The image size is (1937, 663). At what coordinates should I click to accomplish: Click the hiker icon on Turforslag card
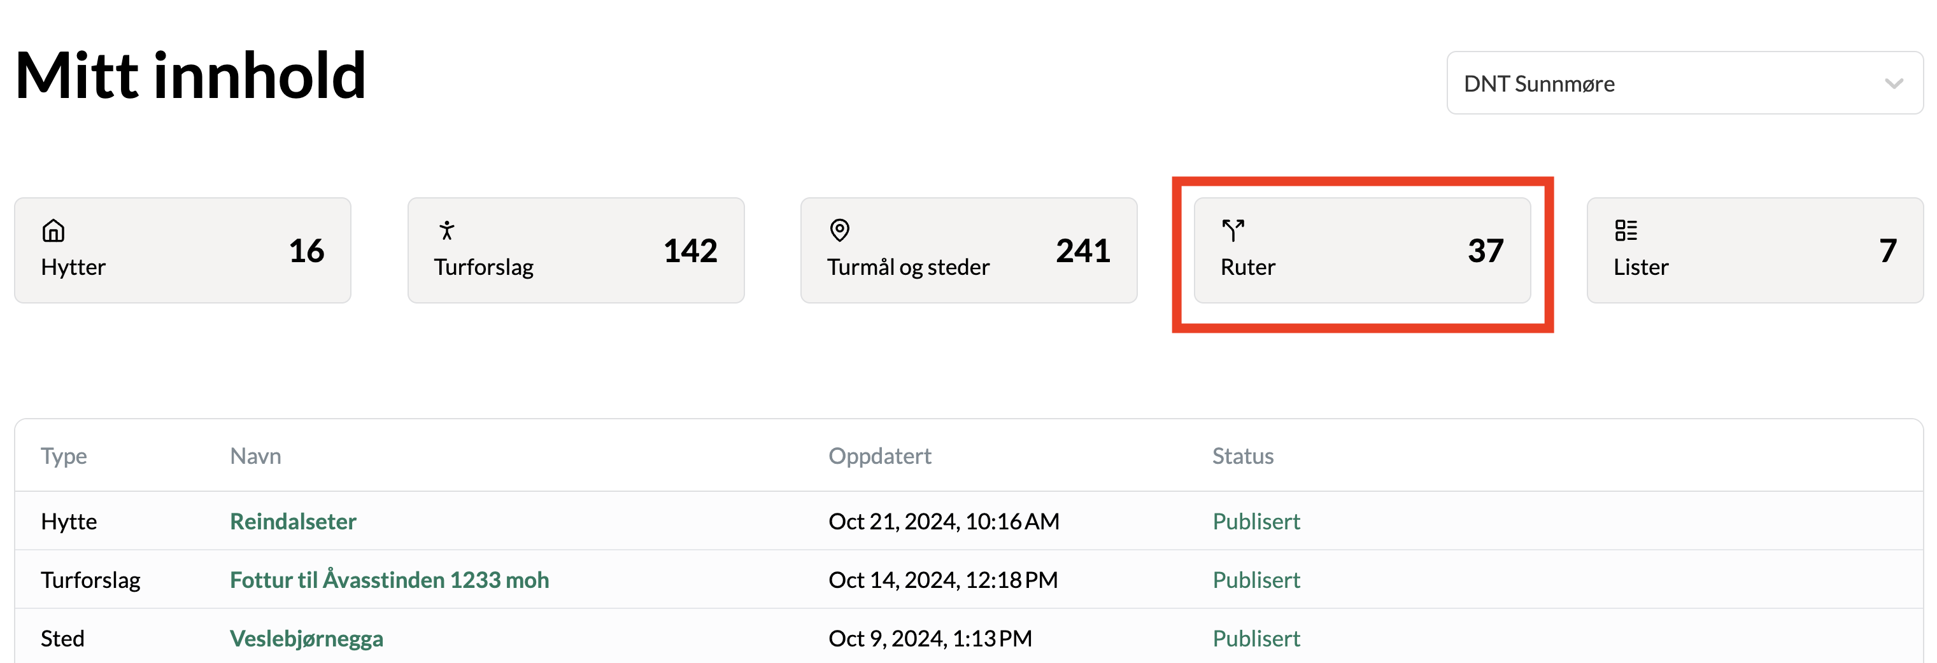pyautogui.click(x=446, y=230)
